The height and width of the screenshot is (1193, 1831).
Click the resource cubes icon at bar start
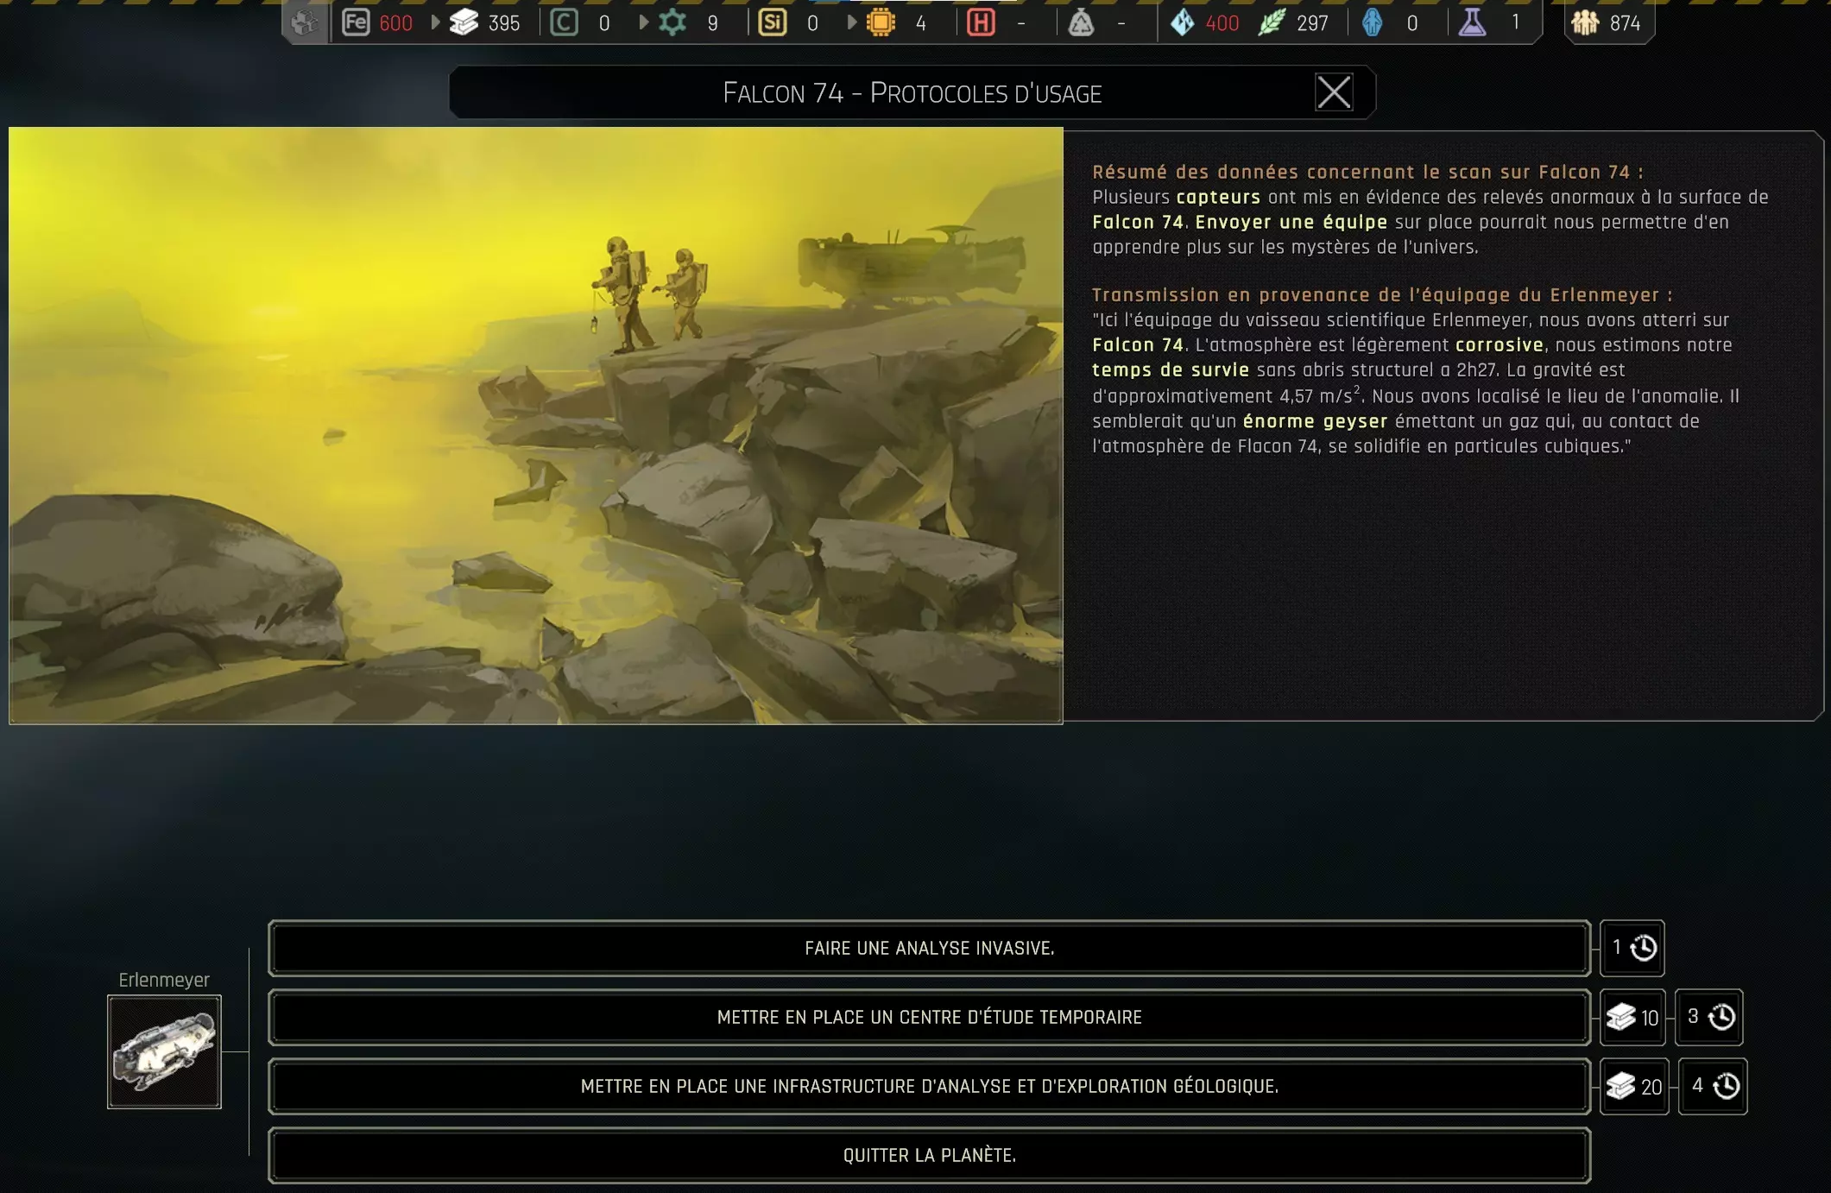click(x=305, y=22)
